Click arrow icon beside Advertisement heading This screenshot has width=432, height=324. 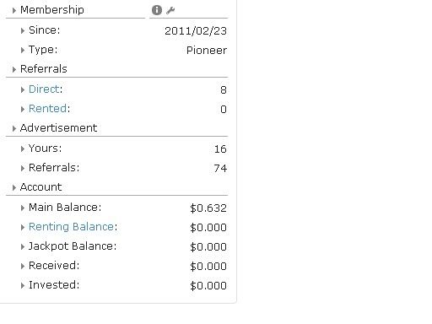click(14, 128)
